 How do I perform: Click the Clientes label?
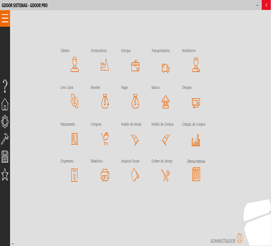(65, 51)
